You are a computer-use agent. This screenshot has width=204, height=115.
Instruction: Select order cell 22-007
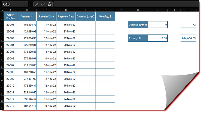pos(10,65)
